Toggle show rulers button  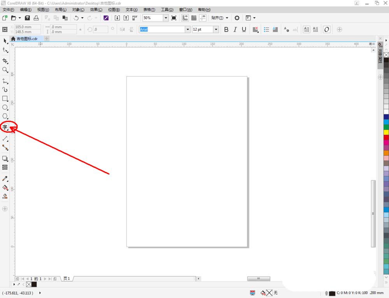pos(185,18)
